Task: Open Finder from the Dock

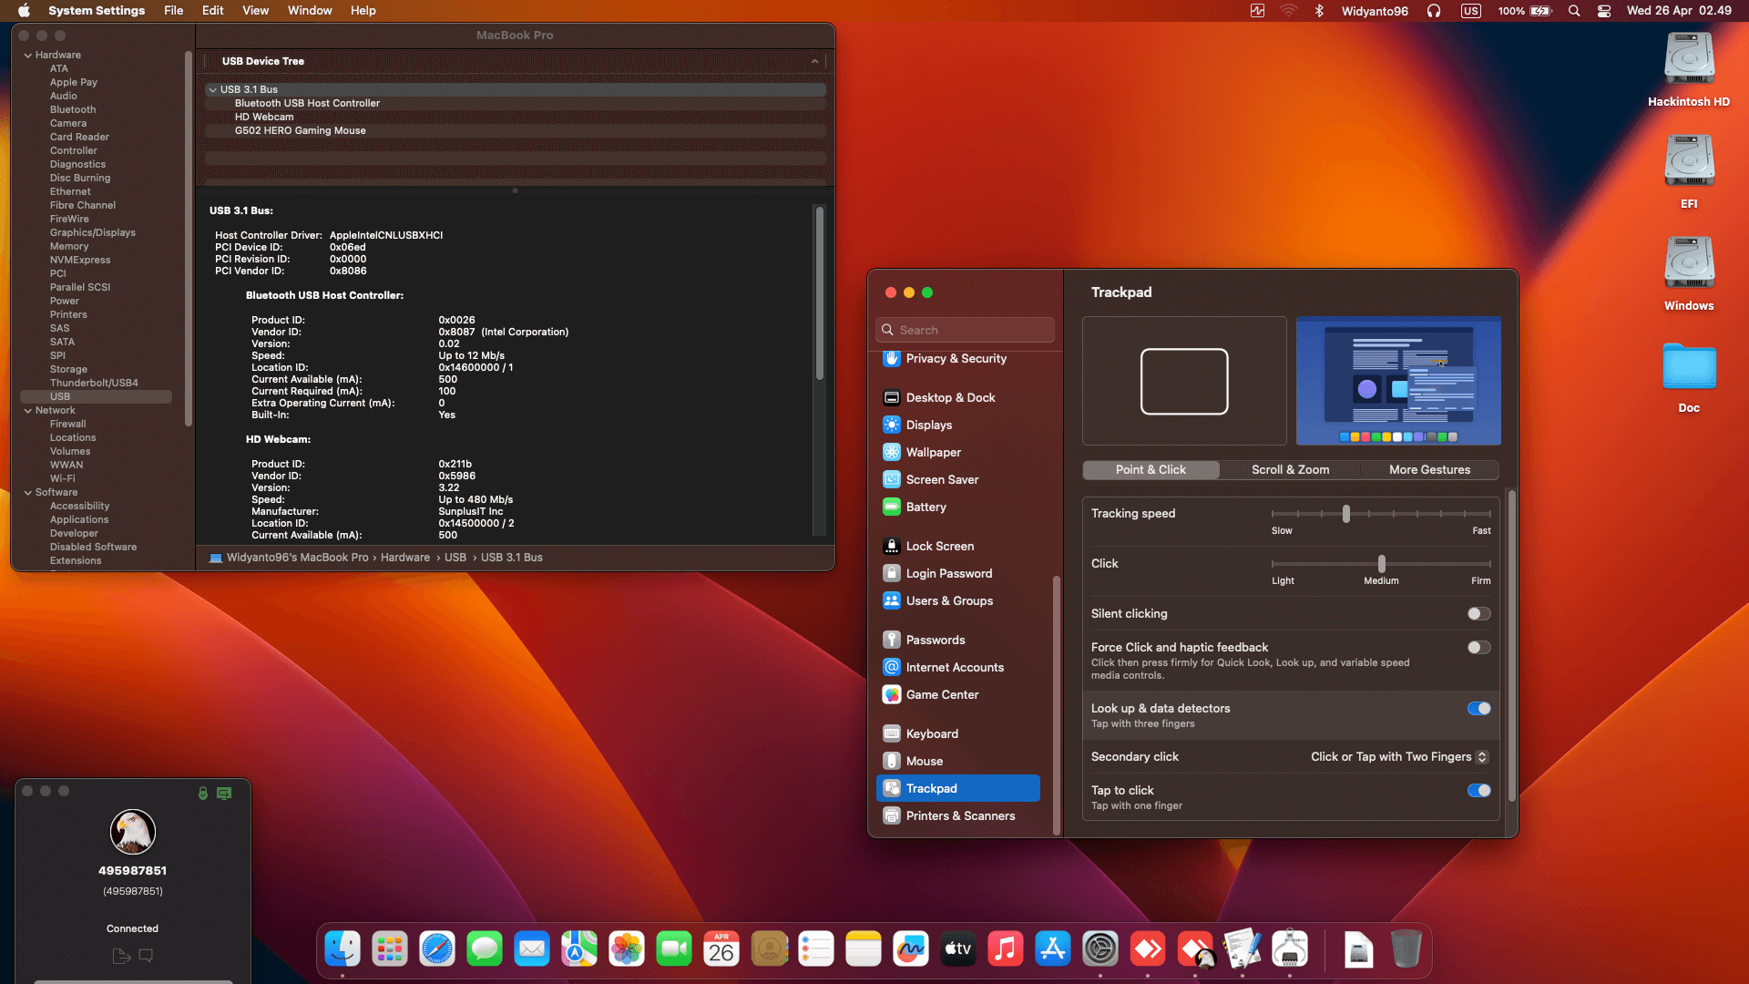Action: [343, 949]
